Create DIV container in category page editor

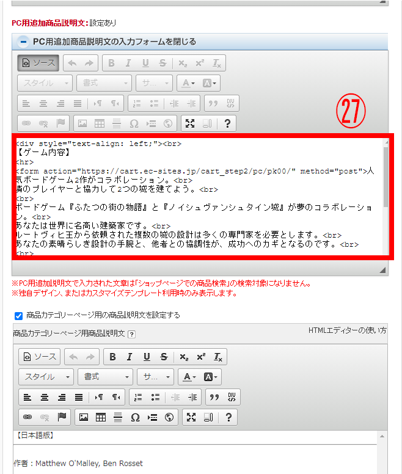pos(232,397)
